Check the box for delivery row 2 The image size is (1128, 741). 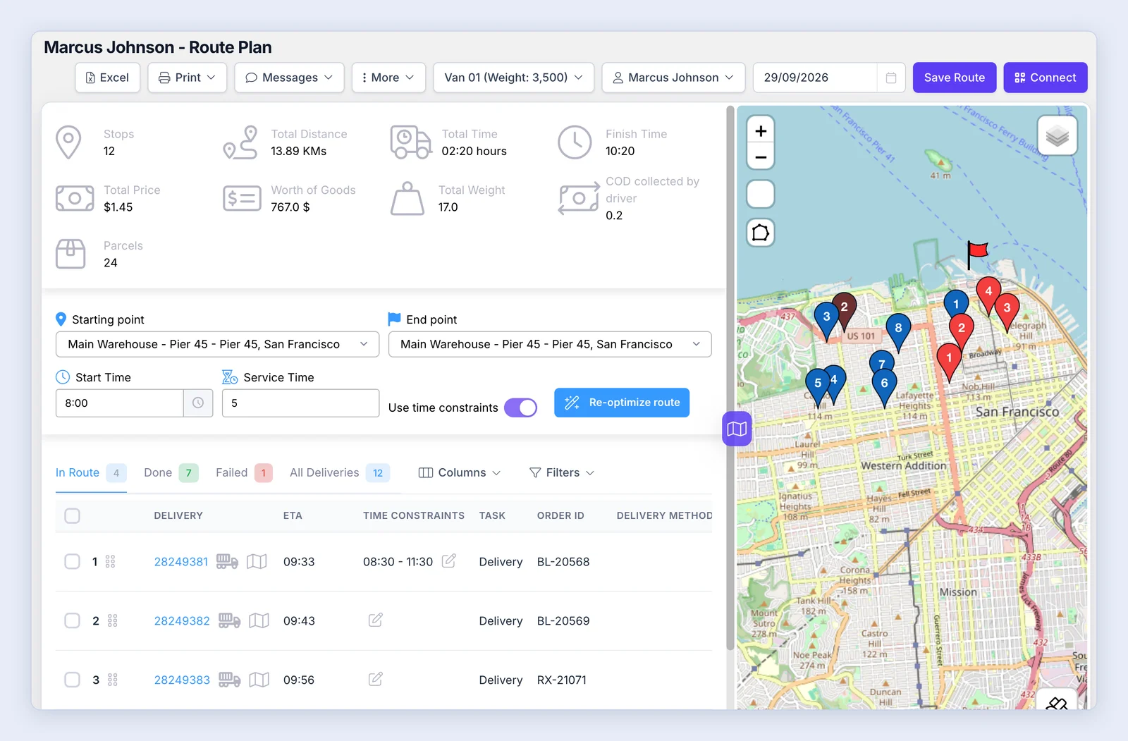(72, 620)
